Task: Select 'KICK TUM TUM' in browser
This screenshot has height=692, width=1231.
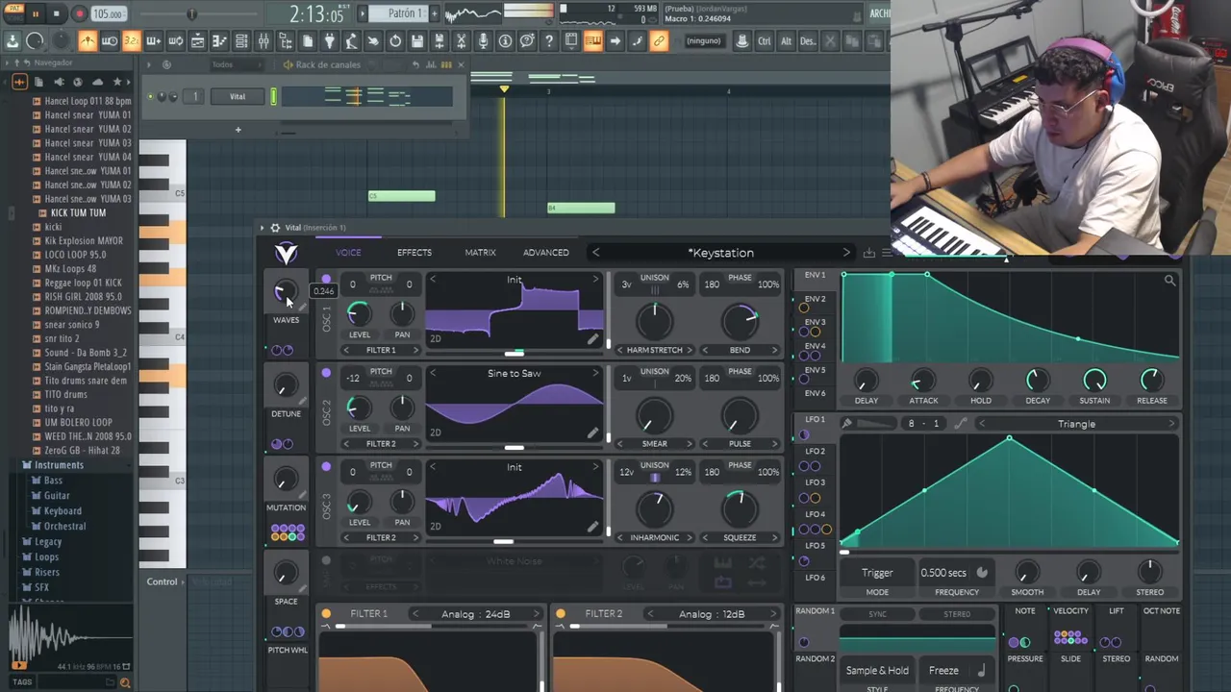Action: [x=78, y=212]
